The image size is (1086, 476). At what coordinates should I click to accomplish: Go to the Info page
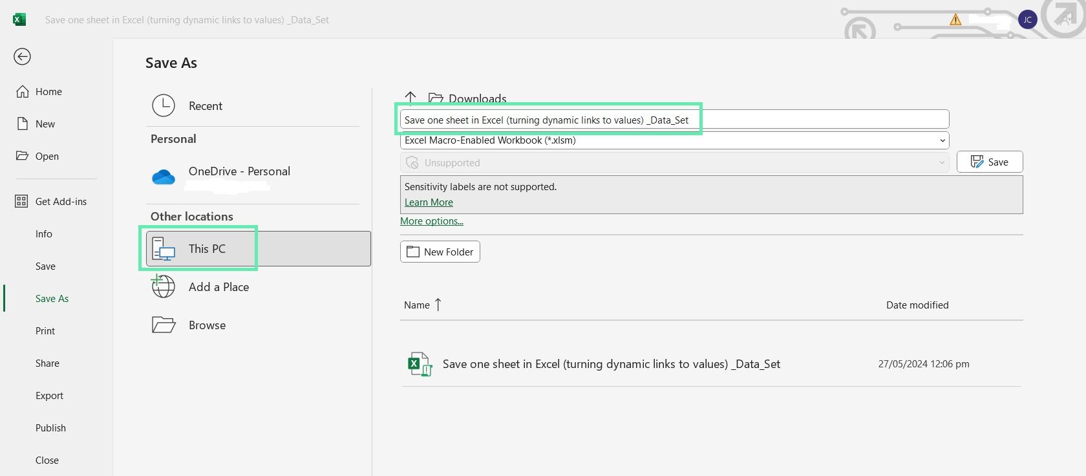click(x=44, y=234)
